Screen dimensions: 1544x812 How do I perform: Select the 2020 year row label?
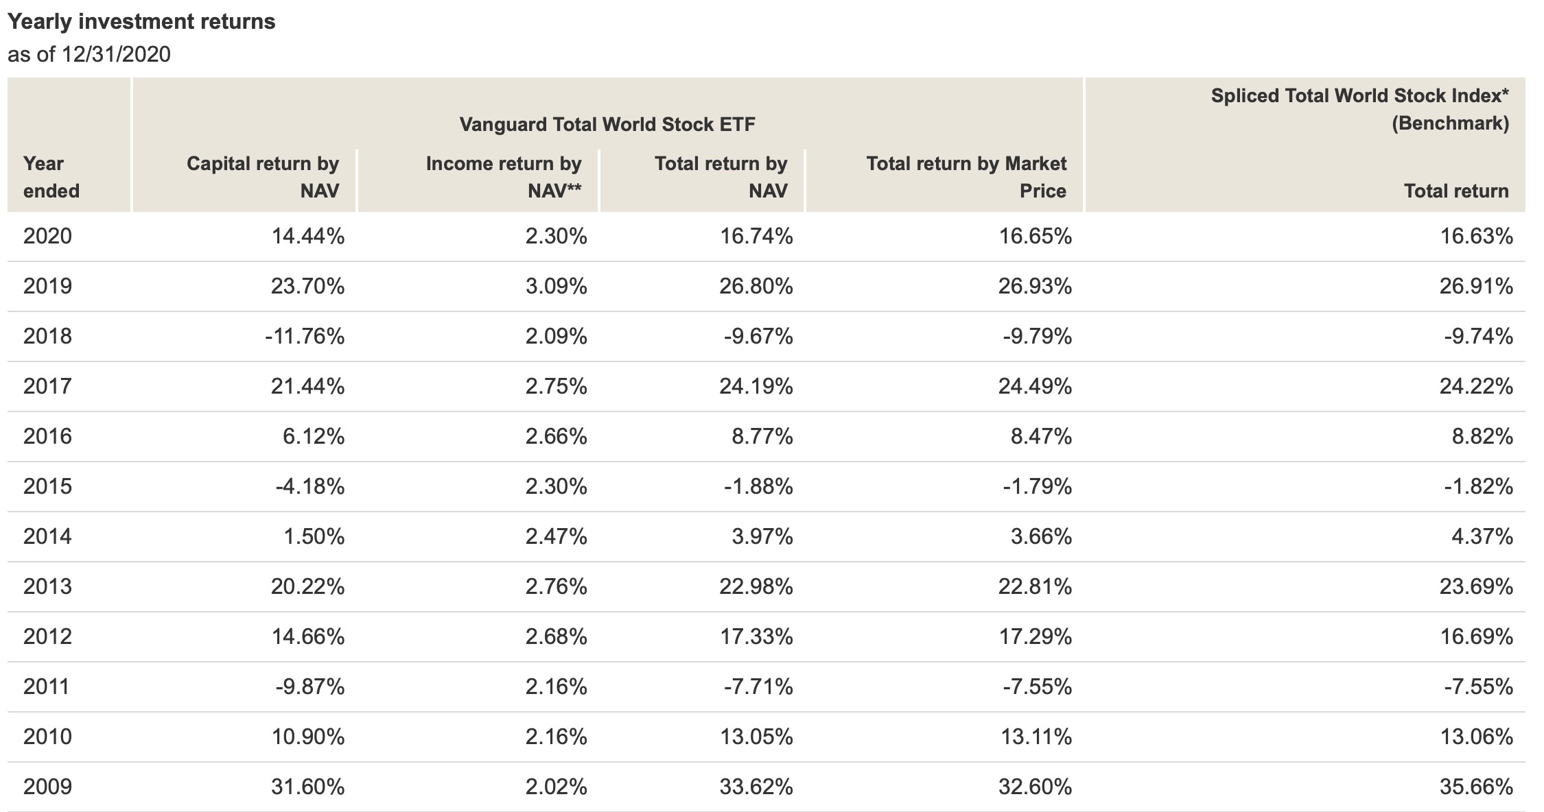pos(47,237)
